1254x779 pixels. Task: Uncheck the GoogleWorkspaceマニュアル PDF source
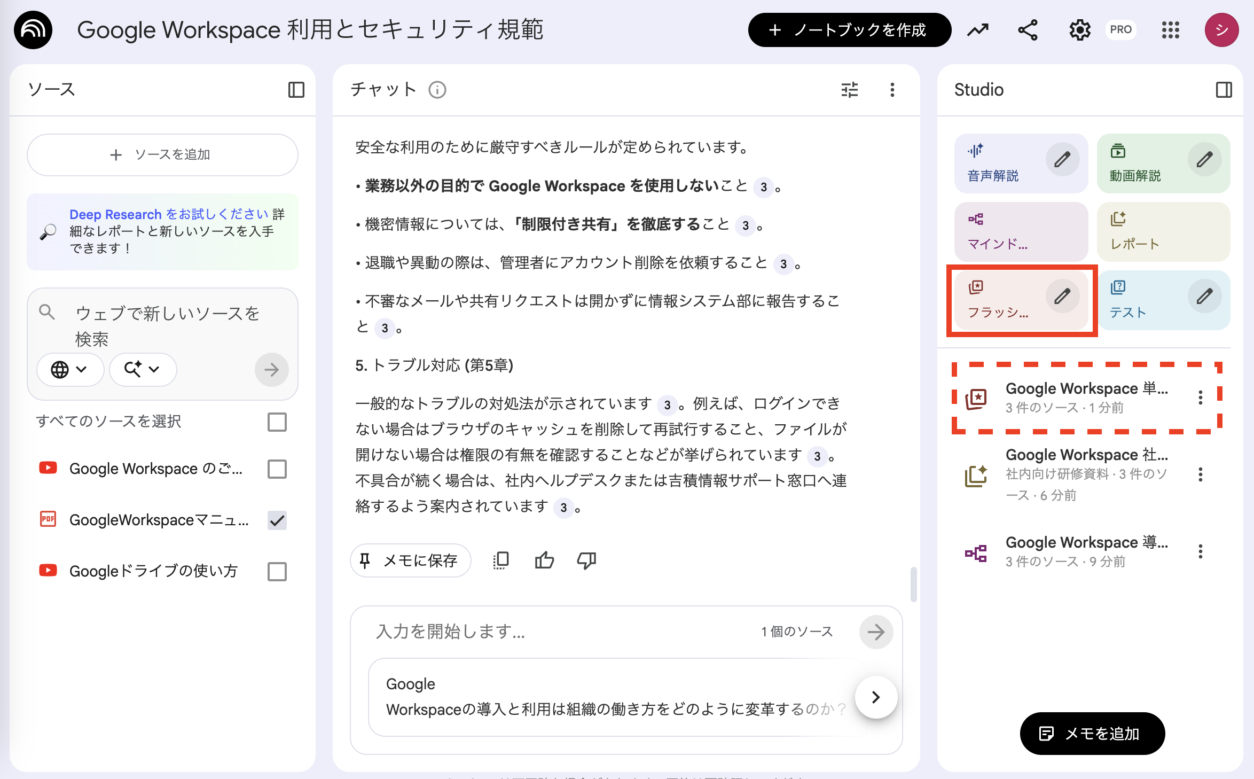click(277, 520)
